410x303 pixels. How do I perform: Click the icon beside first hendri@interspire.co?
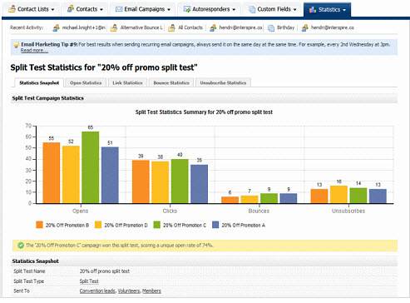click(213, 27)
